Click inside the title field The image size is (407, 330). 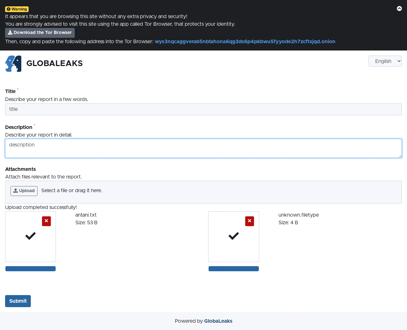pos(203,109)
